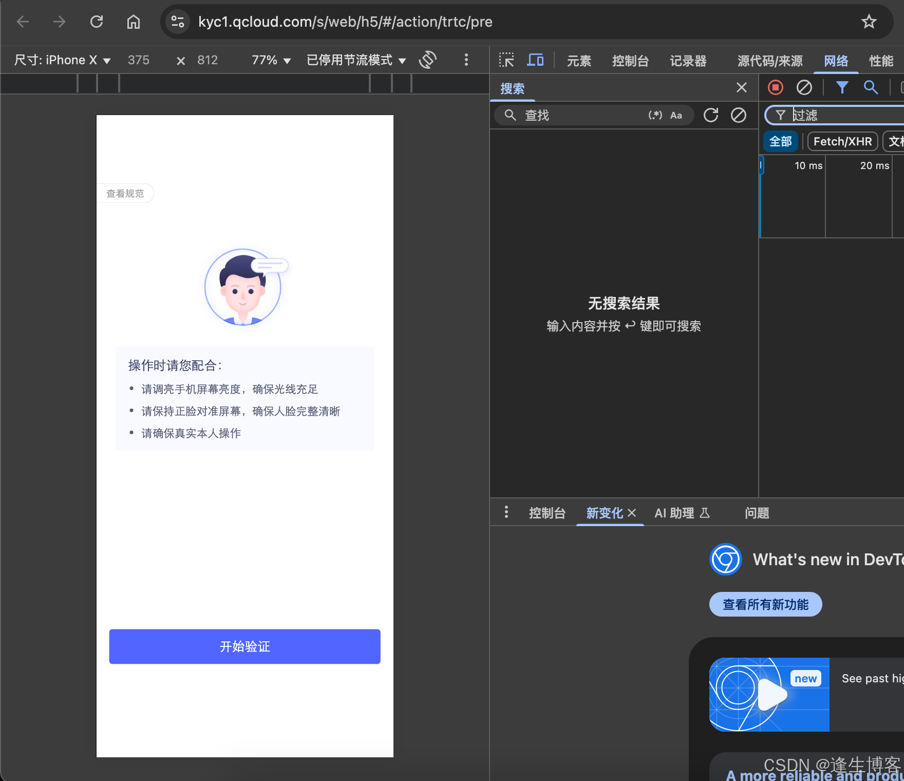Open the browser home page icon

134,22
